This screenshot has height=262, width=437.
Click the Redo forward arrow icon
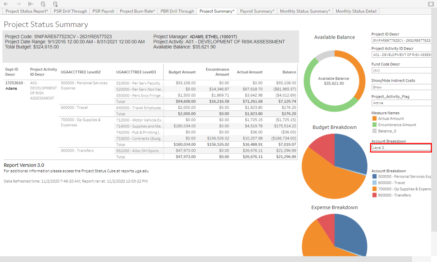pyautogui.click(x=18, y=4)
